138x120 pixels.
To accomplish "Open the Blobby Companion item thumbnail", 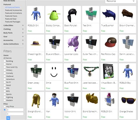I will 54,15.
